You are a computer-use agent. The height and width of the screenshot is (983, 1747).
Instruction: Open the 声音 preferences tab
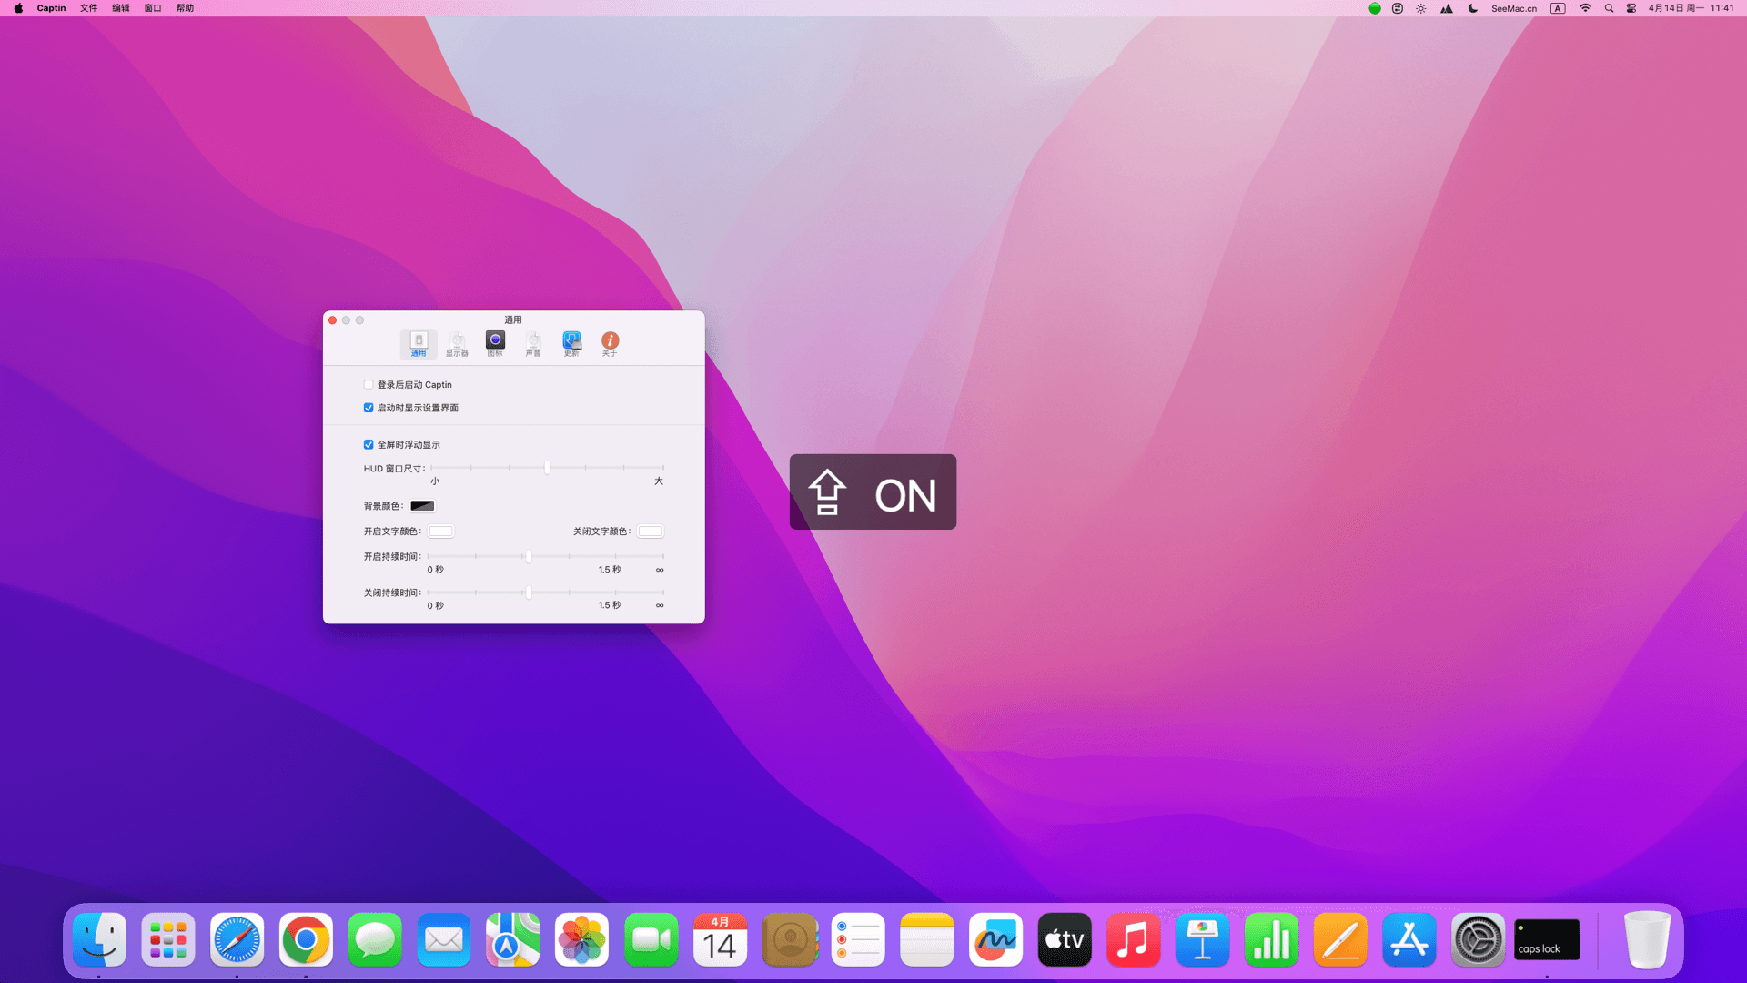(x=533, y=343)
